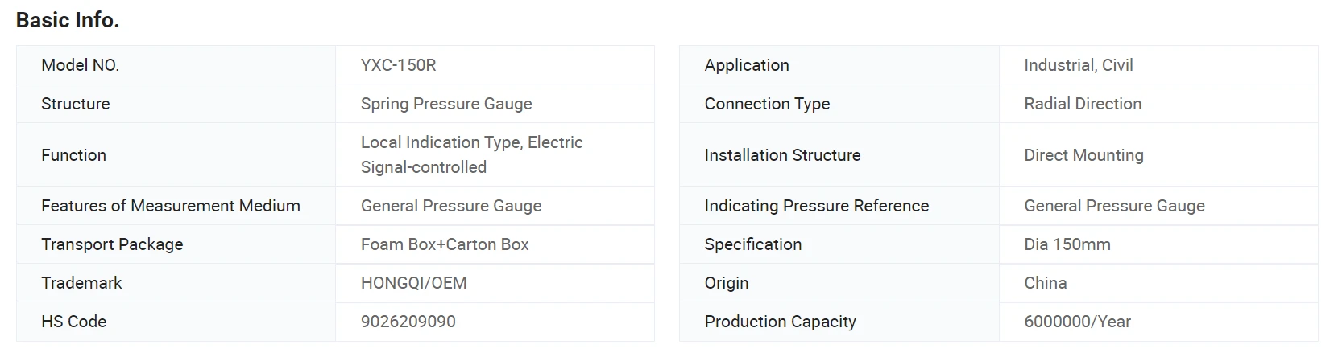Click the China origin value
This screenshot has width=1330, height=353.
pyautogui.click(x=1045, y=283)
